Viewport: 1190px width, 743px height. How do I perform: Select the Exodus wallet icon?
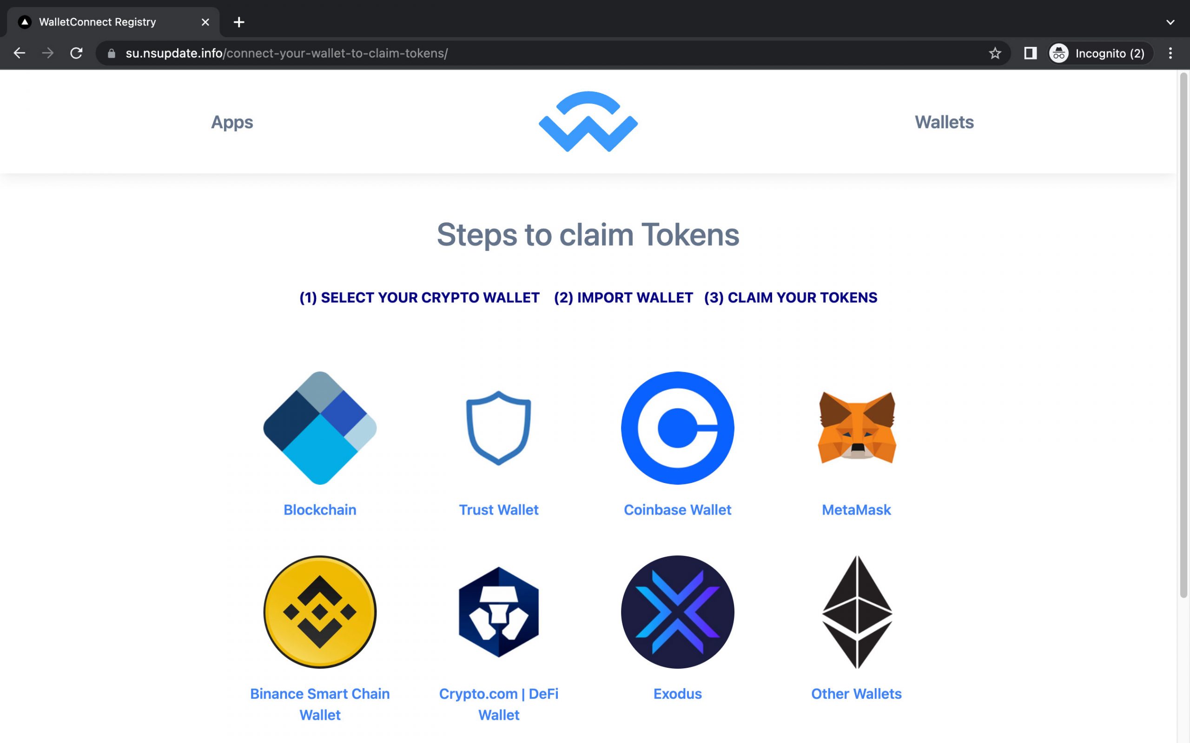coord(677,611)
